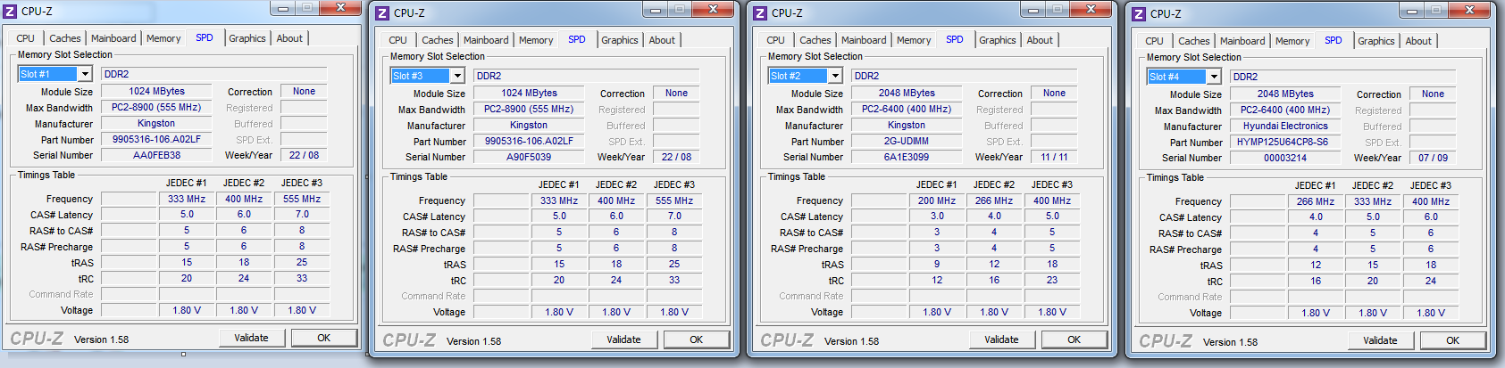Open Memory tab in Slot #4 window

pos(1292,41)
